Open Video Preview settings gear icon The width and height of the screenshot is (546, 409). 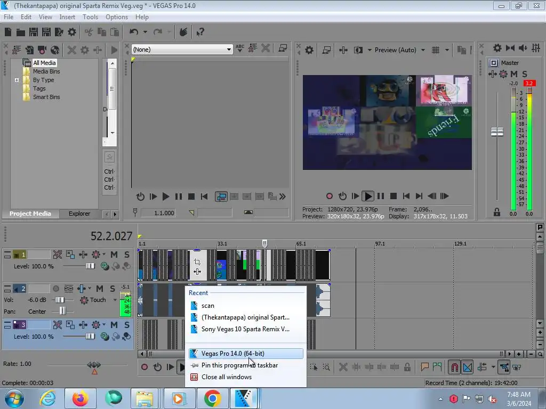(309, 50)
